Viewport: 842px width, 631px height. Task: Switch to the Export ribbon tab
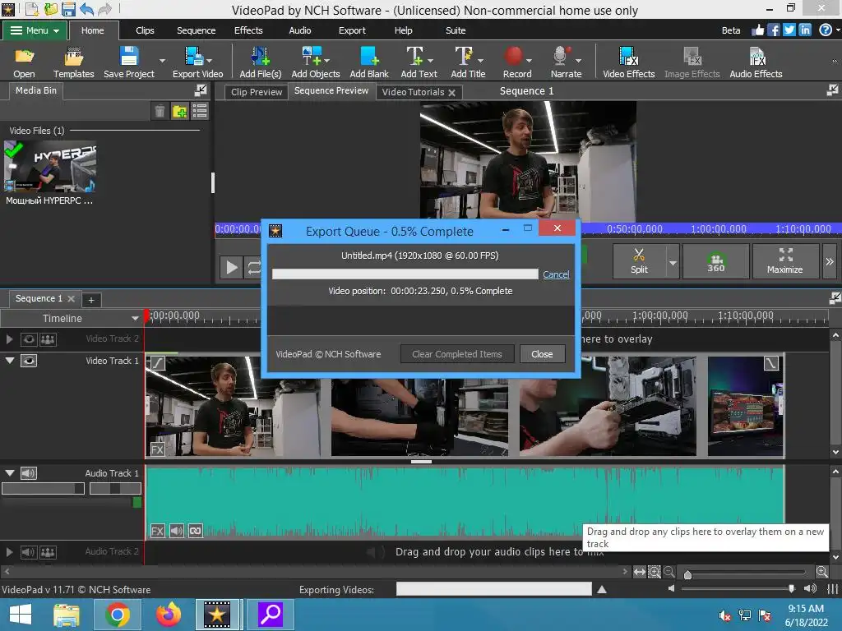point(352,30)
